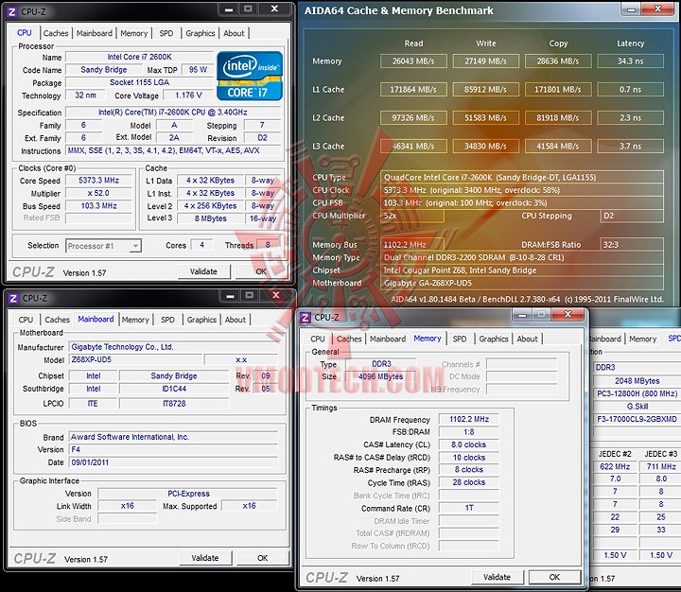Click the Bus Speed 103.3 MHz value
This screenshot has height=592, width=681.
(98, 206)
